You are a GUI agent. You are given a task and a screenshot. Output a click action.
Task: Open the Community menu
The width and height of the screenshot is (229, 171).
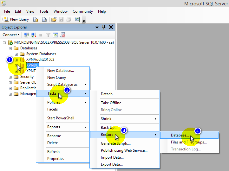tap(82, 11)
